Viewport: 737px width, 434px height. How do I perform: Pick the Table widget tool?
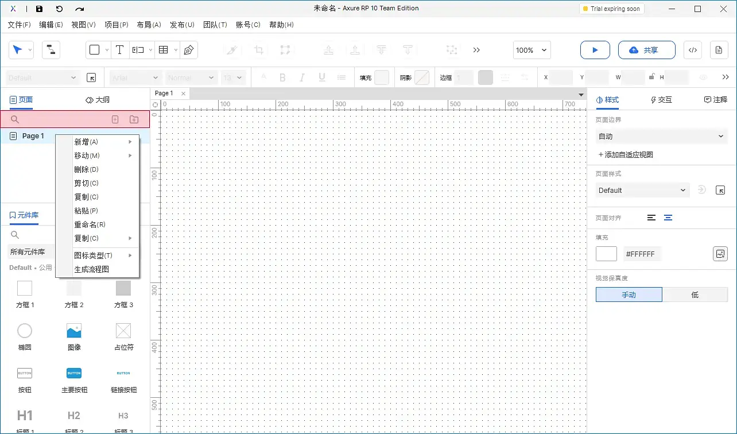click(162, 50)
